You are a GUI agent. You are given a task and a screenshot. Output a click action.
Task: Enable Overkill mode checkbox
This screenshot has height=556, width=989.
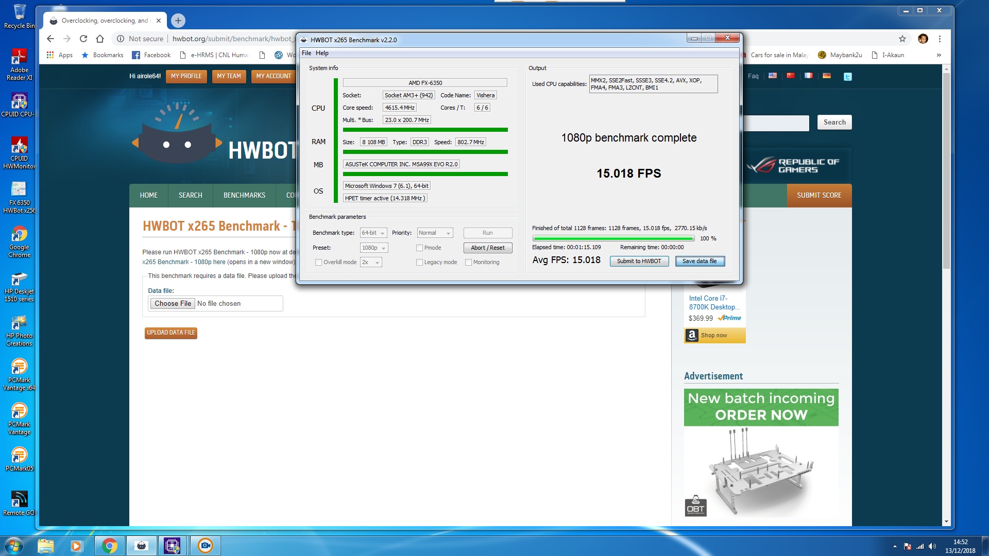(x=318, y=263)
